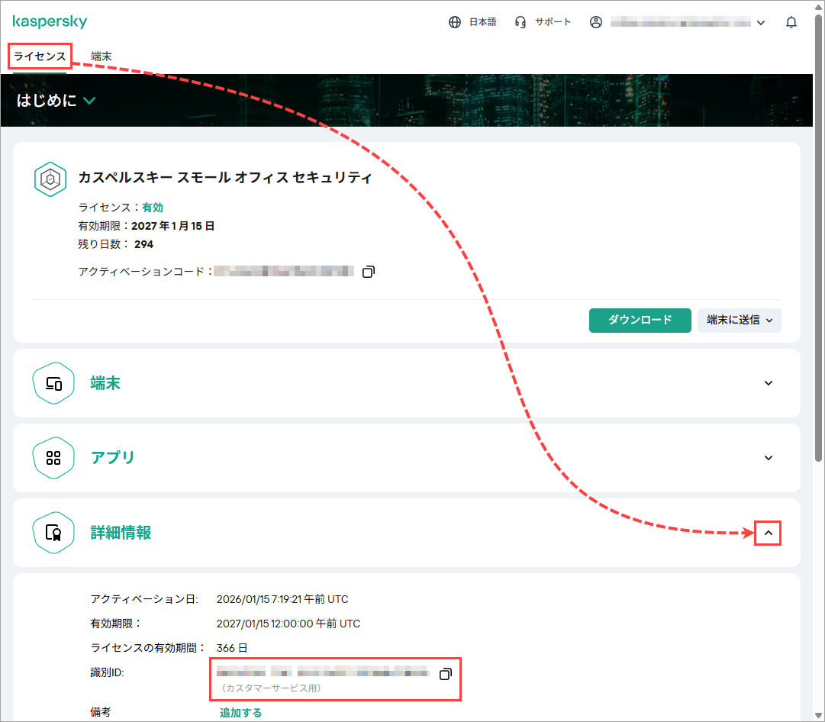Click the 2027/01/15 12:00:00 expiry value

pyautogui.click(x=288, y=624)
